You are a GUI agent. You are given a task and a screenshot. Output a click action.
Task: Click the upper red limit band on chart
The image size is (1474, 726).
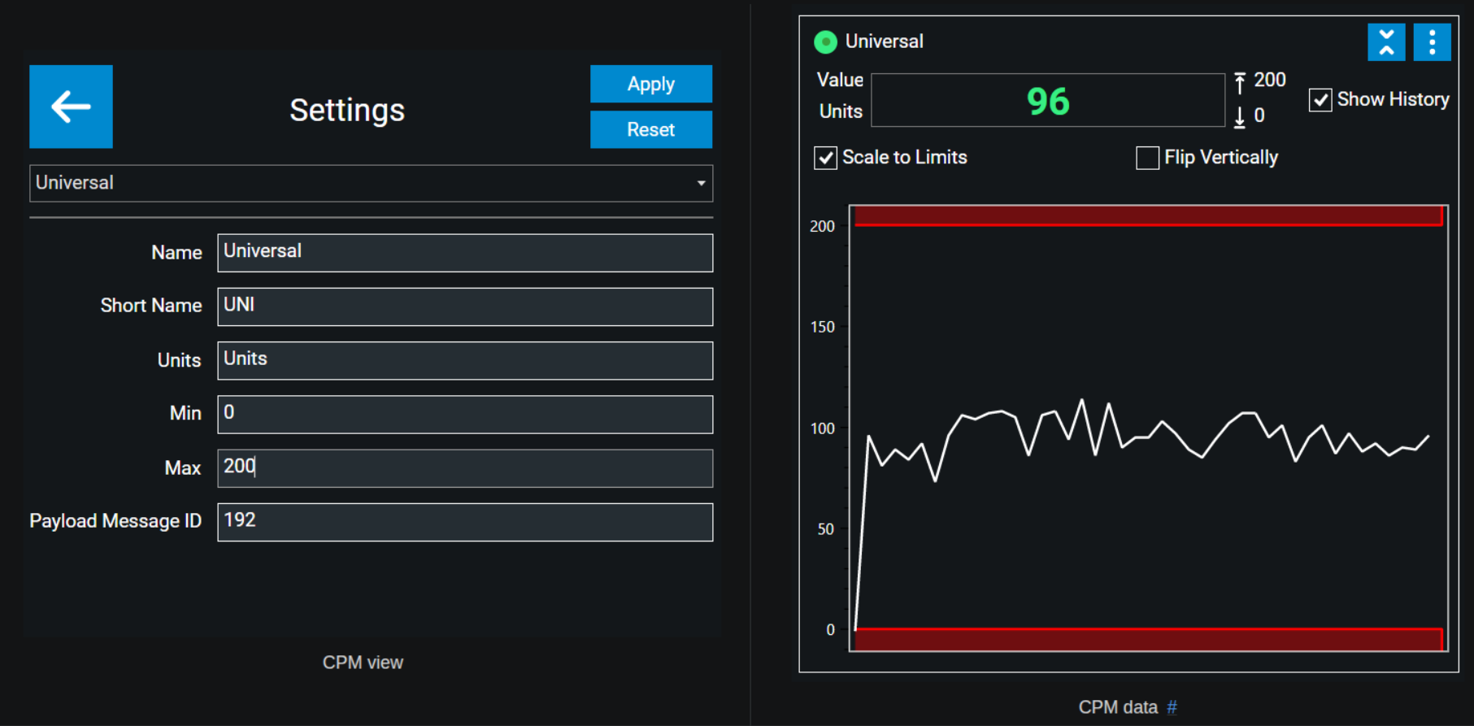[x=1148, y=215]
